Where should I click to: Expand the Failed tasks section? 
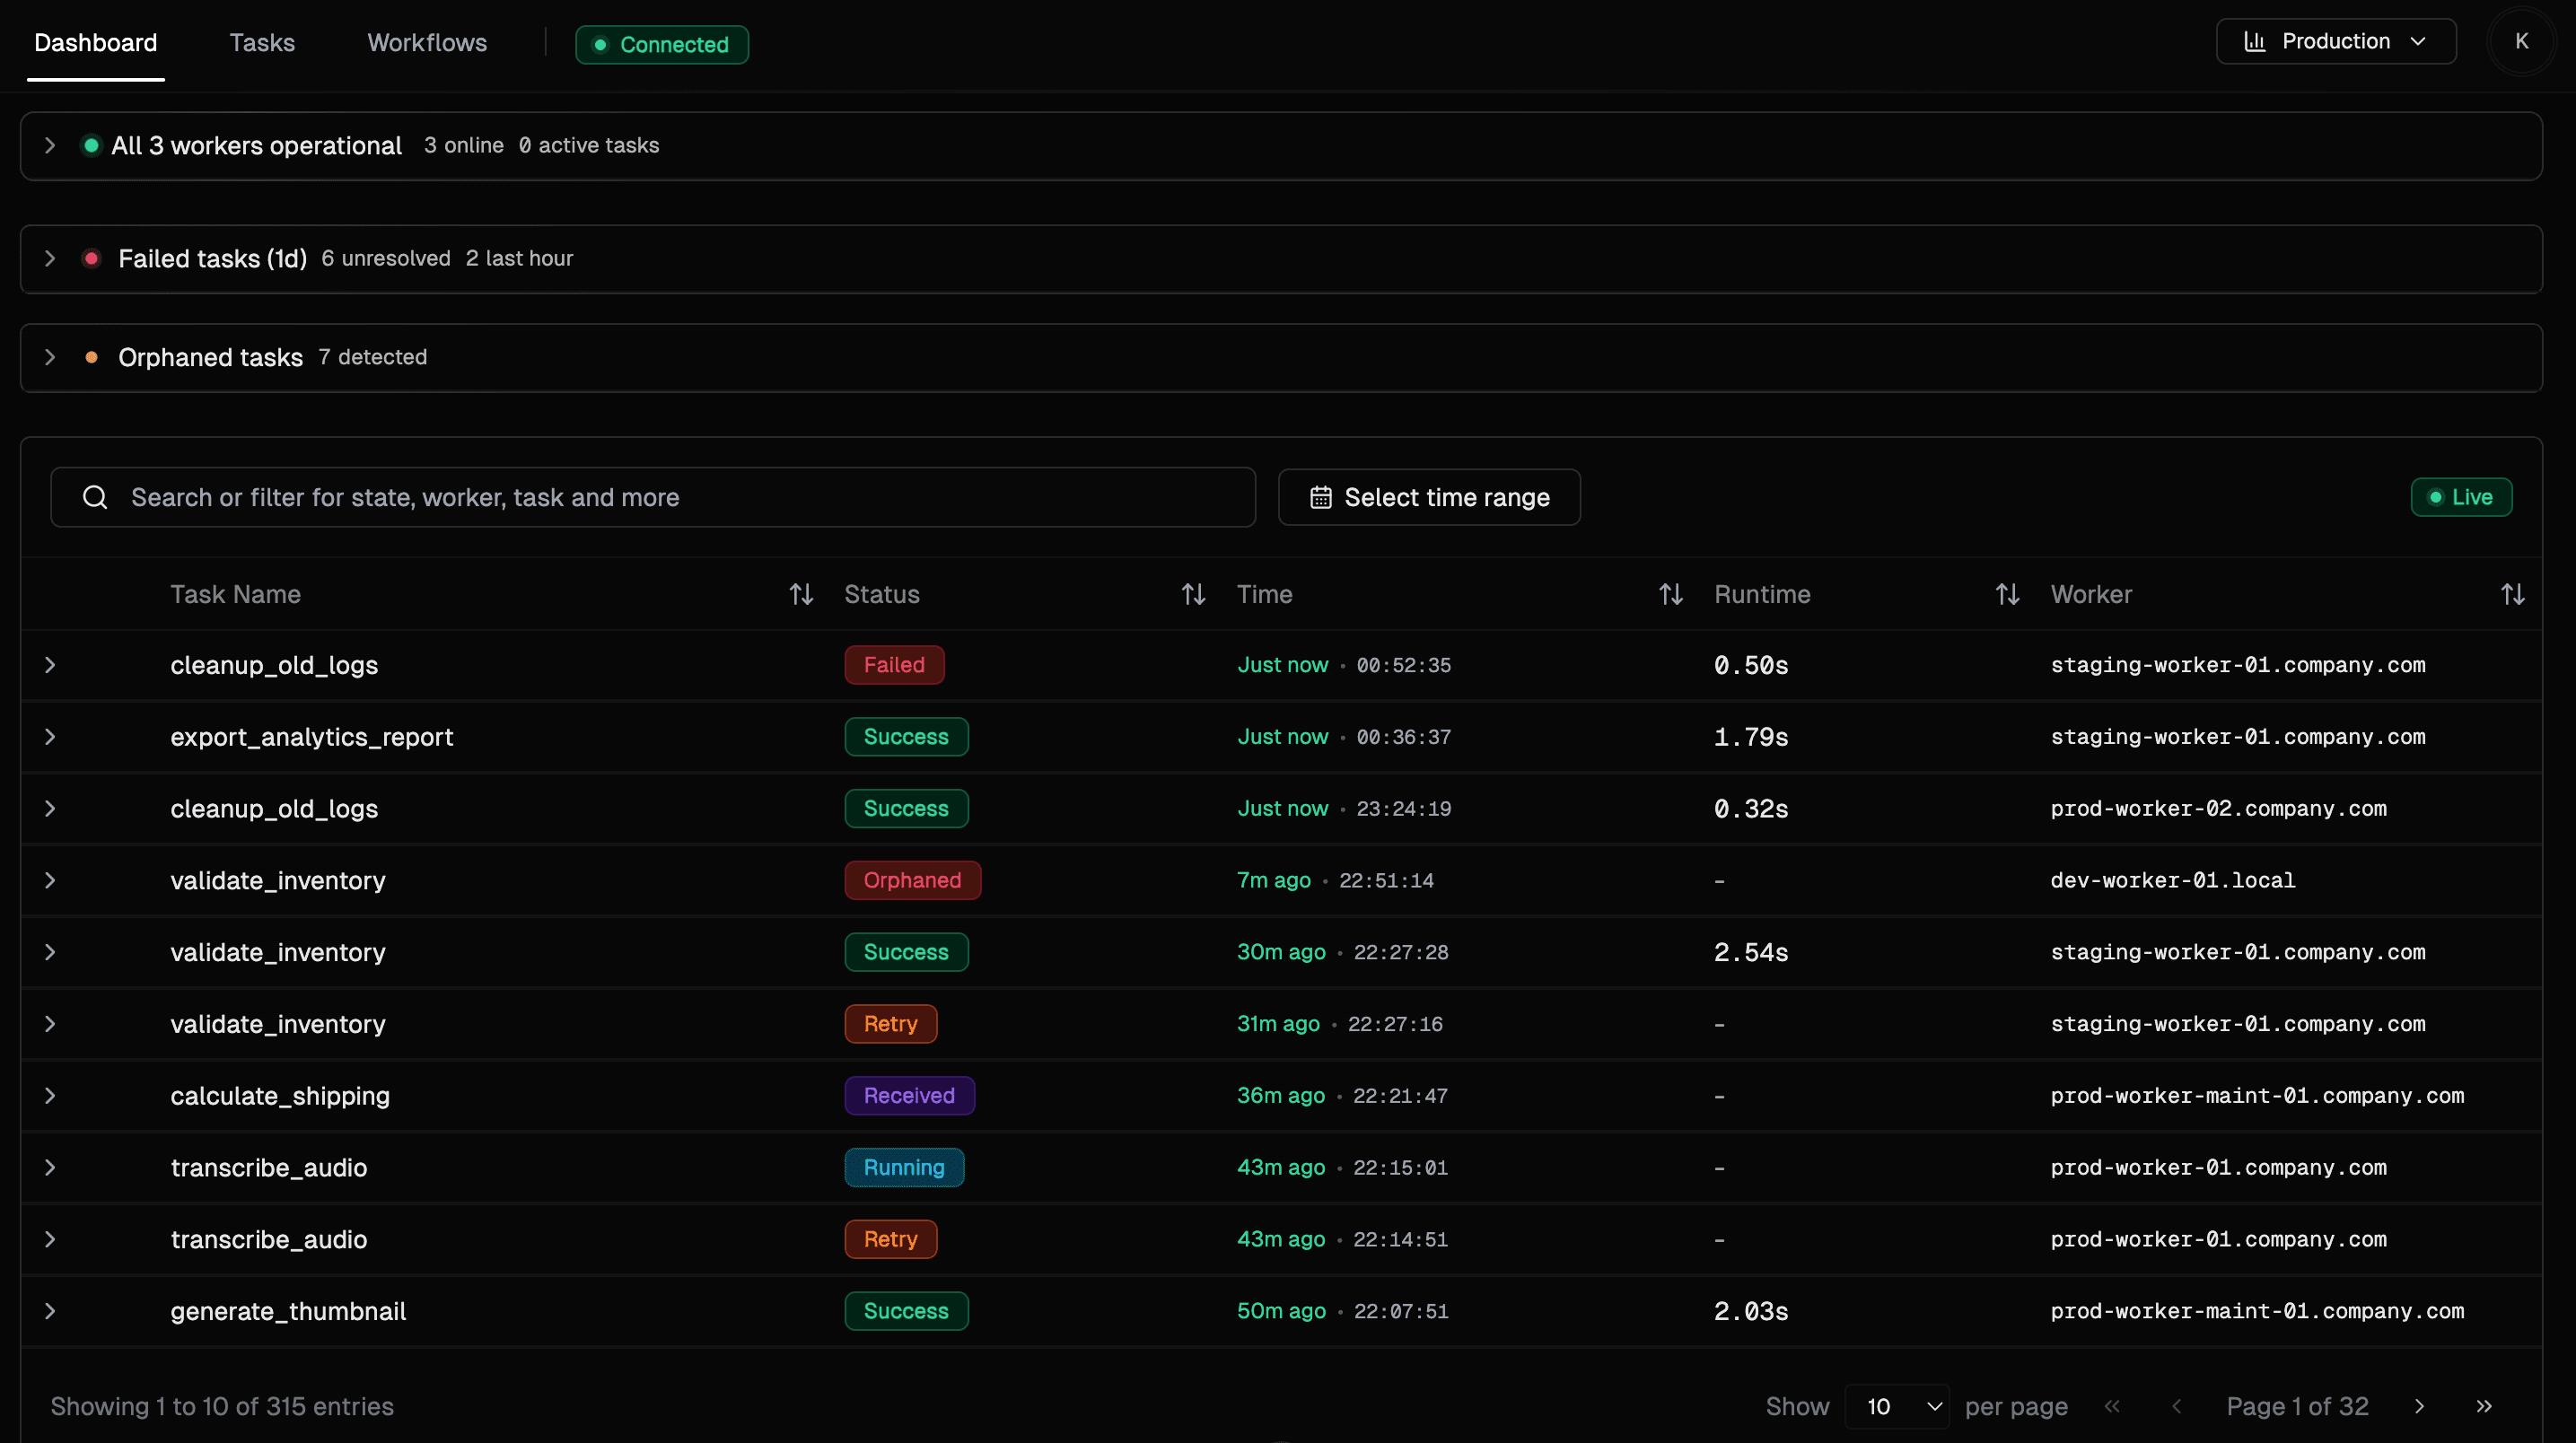pos(49,258)
